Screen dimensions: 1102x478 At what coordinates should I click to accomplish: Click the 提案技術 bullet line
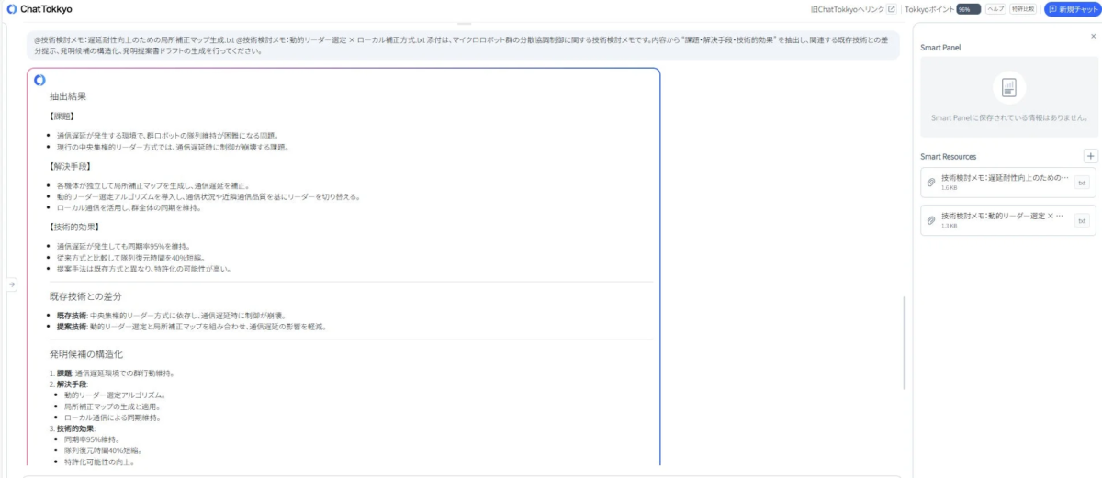coord(192,327)
